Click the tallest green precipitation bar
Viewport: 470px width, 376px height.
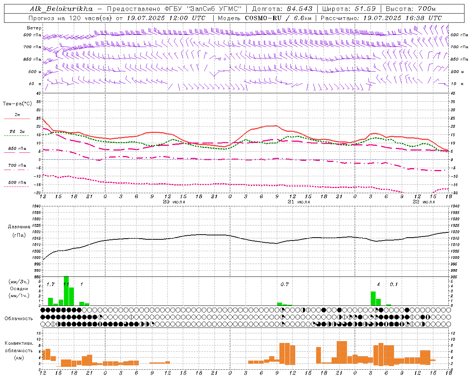pyautogui.click(x=66, y=291)
